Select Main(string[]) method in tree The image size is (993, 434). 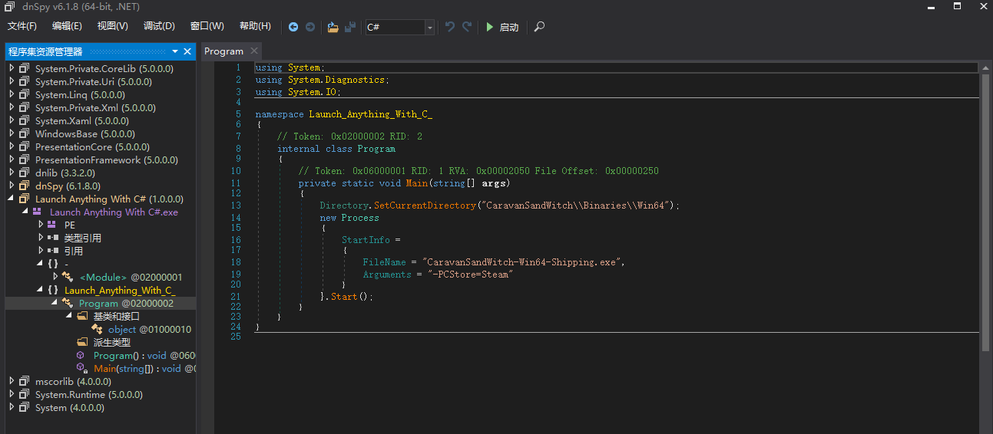[x=137, y=368]
